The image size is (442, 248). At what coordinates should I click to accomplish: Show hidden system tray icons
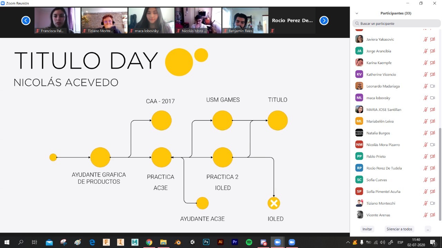(348, 242)
